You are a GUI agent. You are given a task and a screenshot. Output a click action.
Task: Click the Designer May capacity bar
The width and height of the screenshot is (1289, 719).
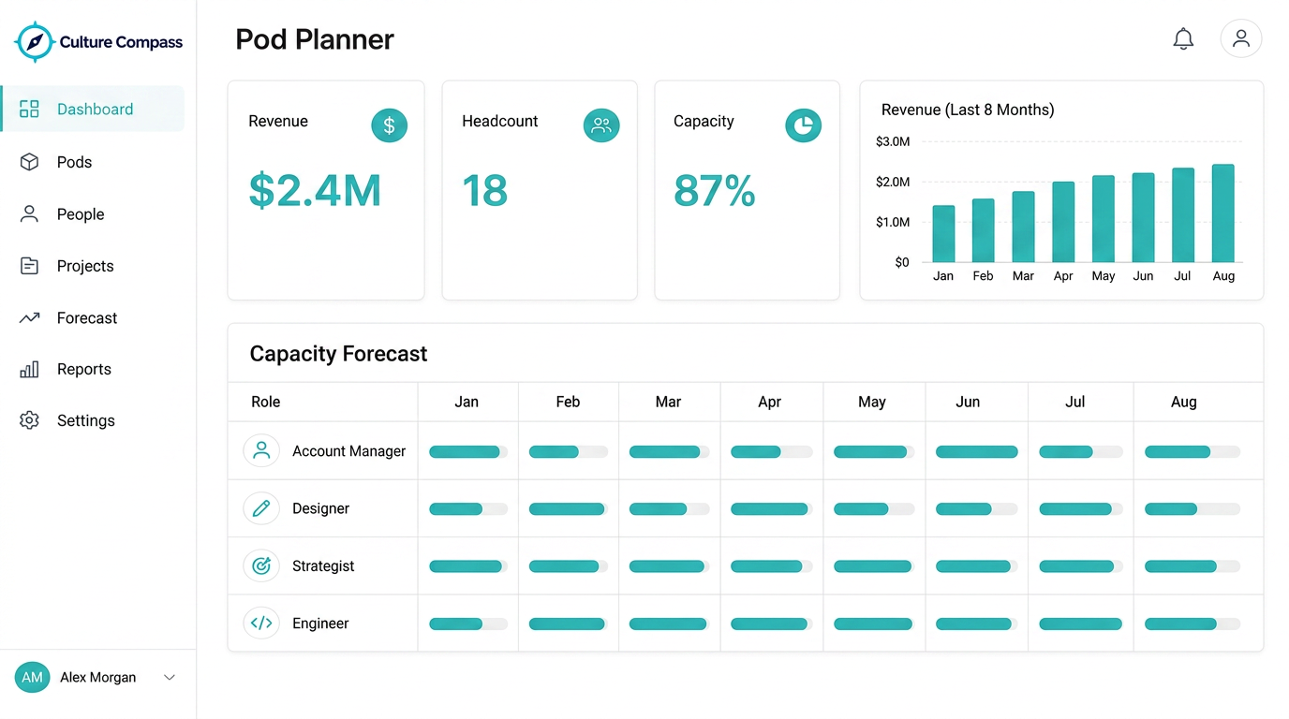click(x=873, y=509)
